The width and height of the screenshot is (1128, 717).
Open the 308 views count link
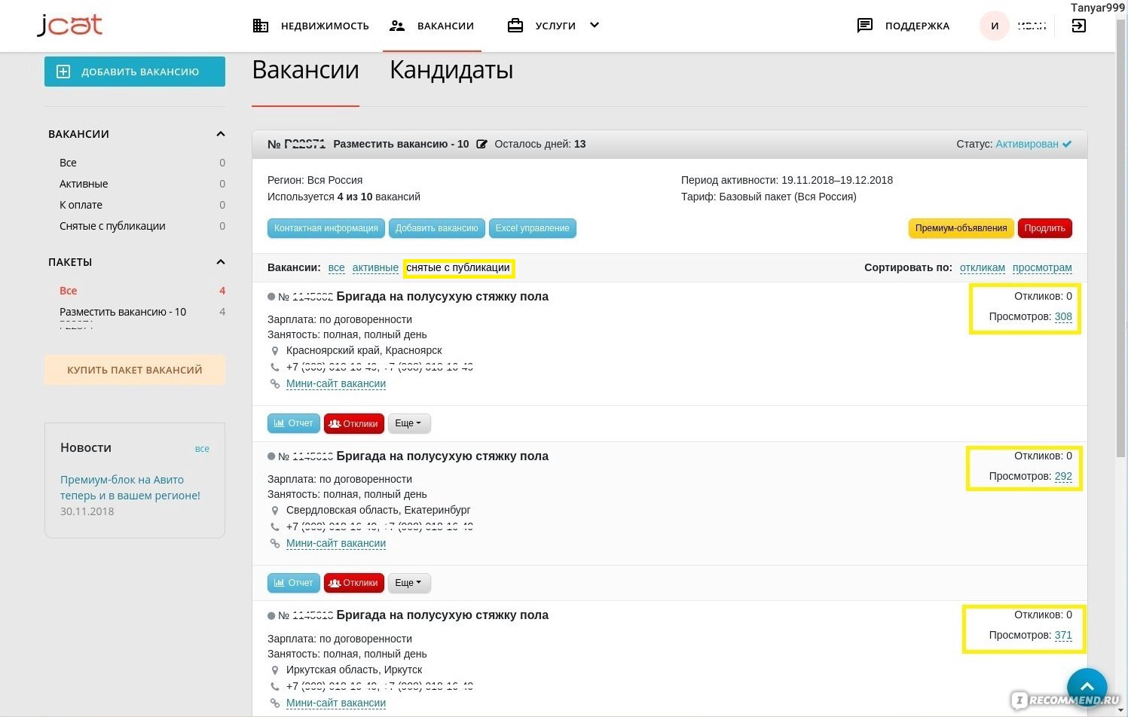tap(1063, 316)
